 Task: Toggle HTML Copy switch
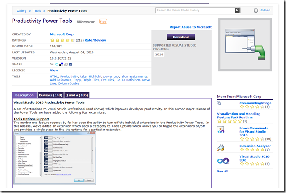tap(48, 164)
